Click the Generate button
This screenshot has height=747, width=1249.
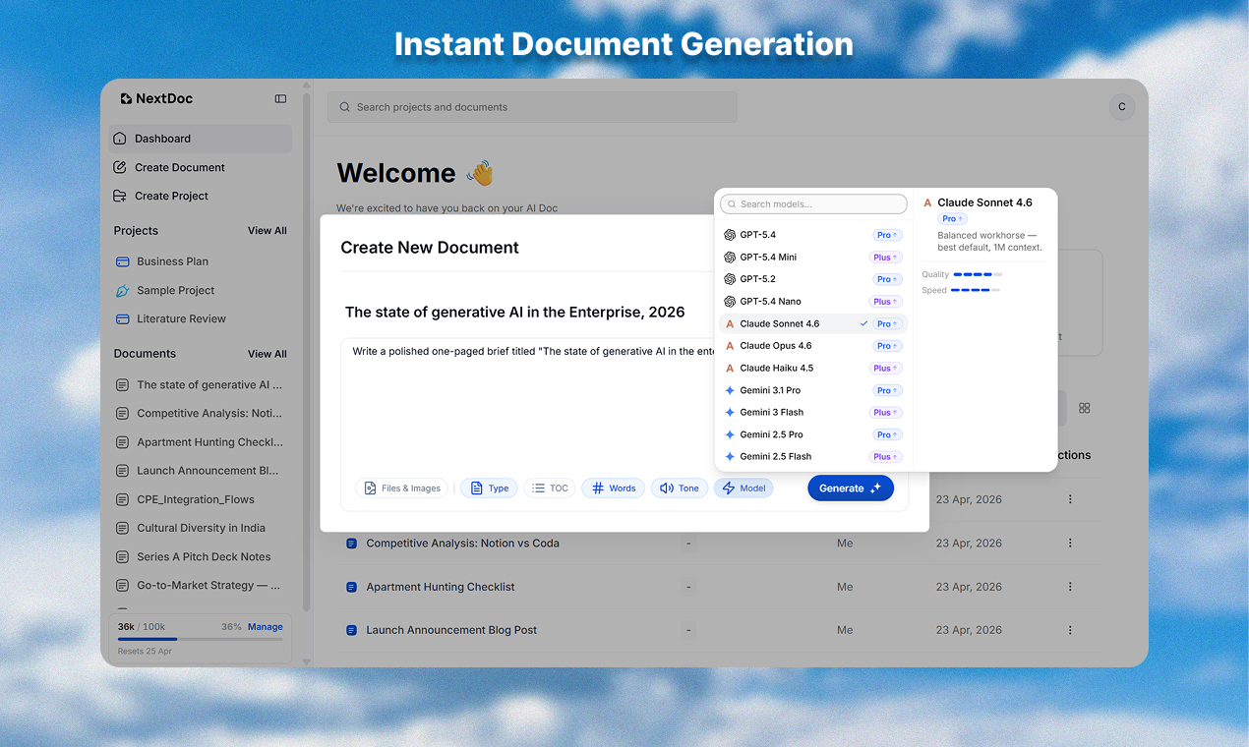[x=850, y=488]
